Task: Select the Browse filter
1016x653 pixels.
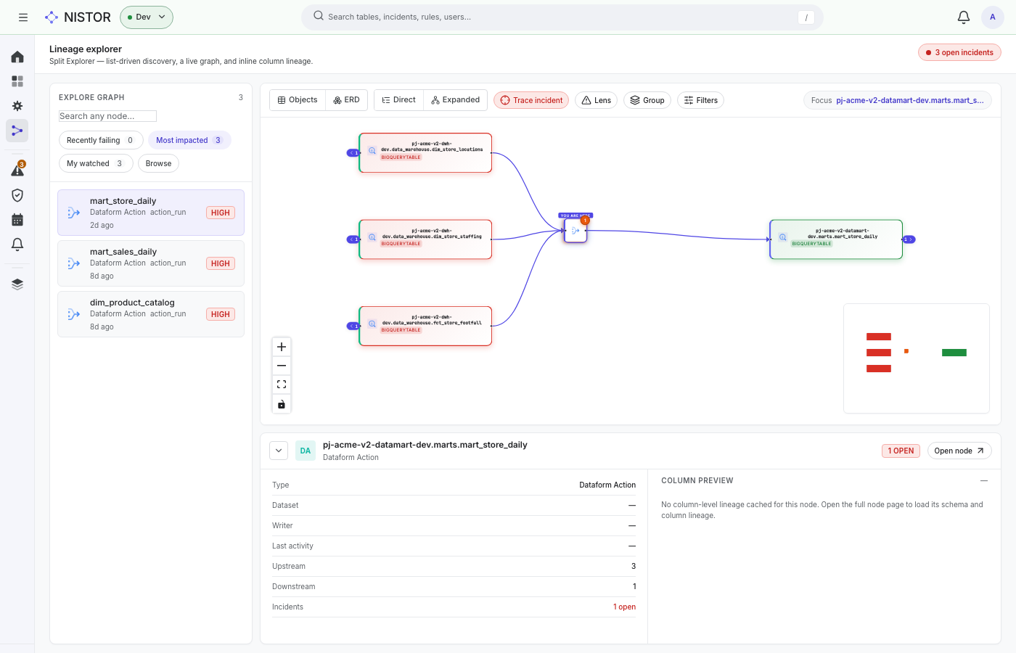Action: pyautogui.click(x=158, y=163)
